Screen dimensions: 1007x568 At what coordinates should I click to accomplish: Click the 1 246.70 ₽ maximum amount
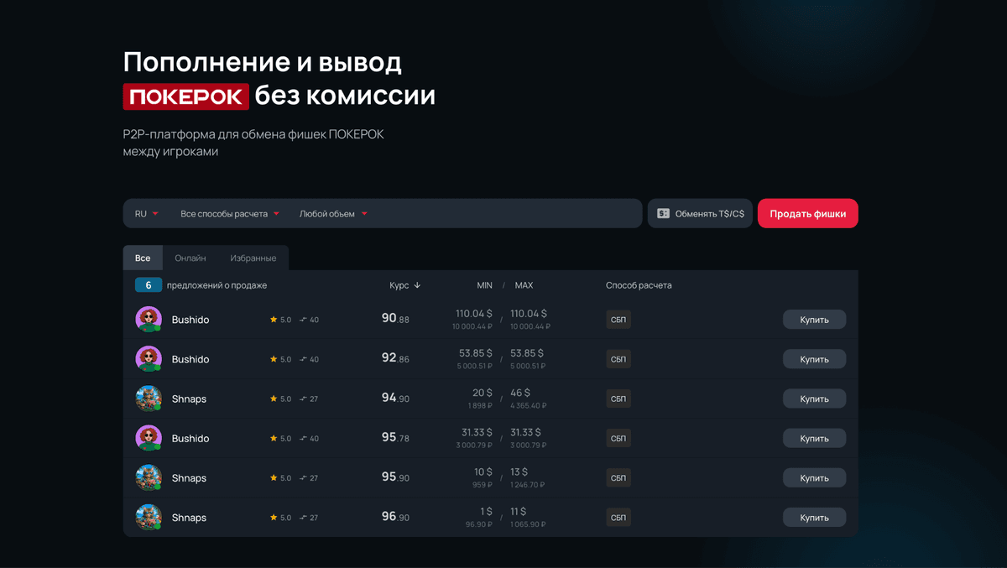point(529,485)
